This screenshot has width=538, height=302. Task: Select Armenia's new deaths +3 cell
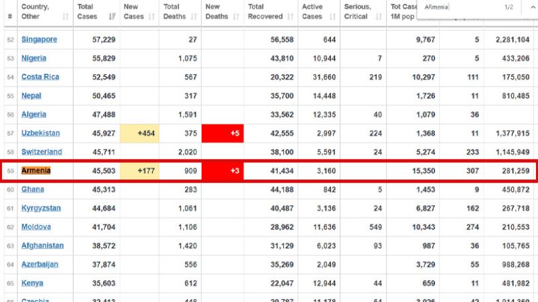tap(222, 170)
